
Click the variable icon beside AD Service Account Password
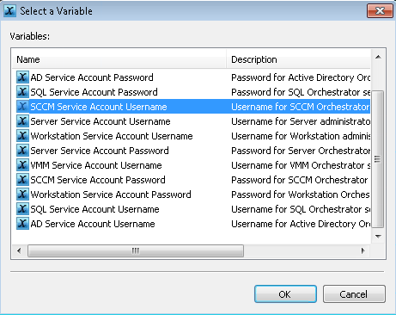22,77
